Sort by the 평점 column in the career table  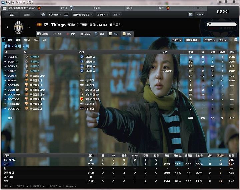click(x=232, y=52)
